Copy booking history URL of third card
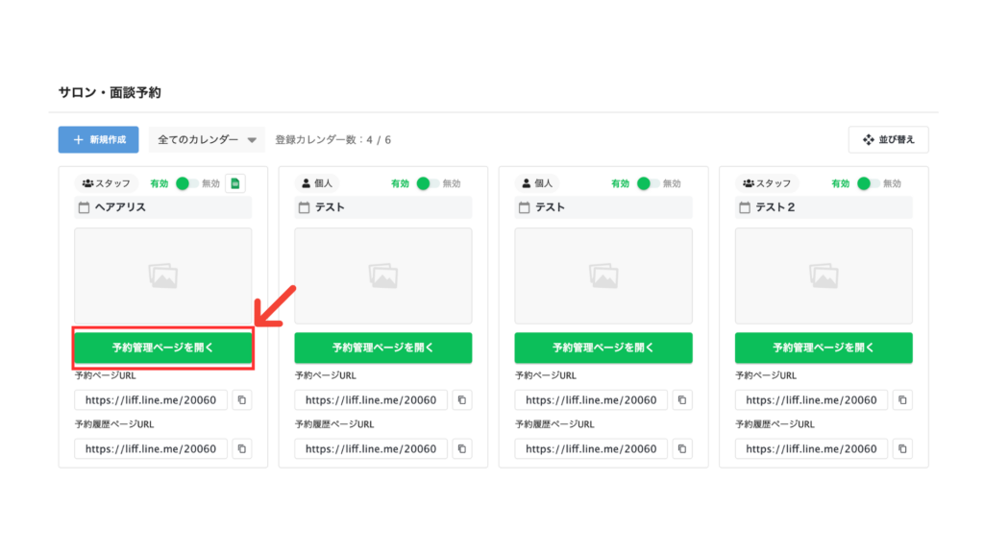 pyautogui.click(x=682, y=449)
